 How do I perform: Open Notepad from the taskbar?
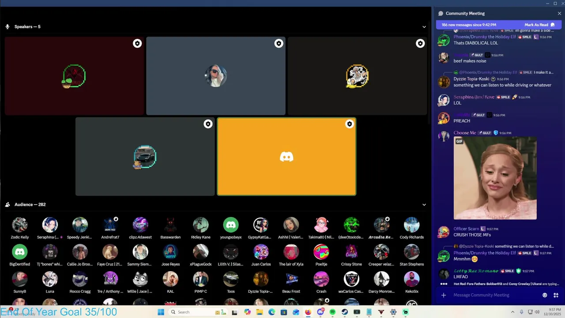pyautogui.click(x=369, y=312)
